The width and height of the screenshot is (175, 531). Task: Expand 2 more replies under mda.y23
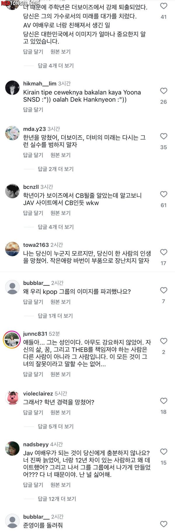pos(56,169)
